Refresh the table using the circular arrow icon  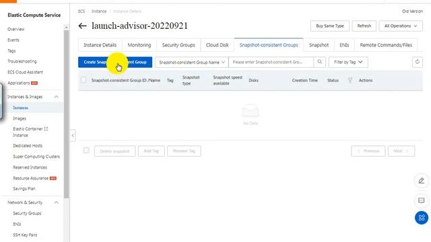[x=418, y=62]
